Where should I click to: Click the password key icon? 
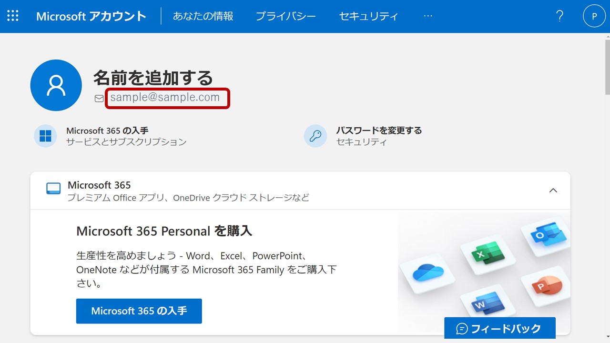(315, 136)
